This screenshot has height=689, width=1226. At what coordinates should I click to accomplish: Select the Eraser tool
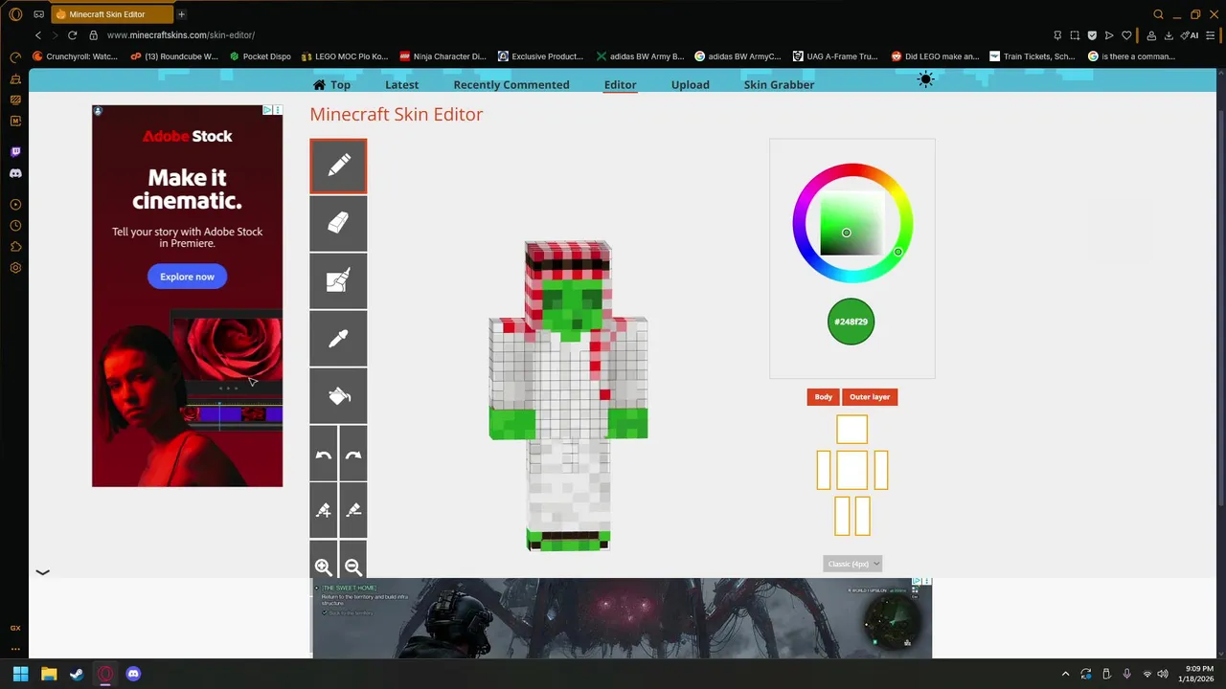(x=338, y=224)
